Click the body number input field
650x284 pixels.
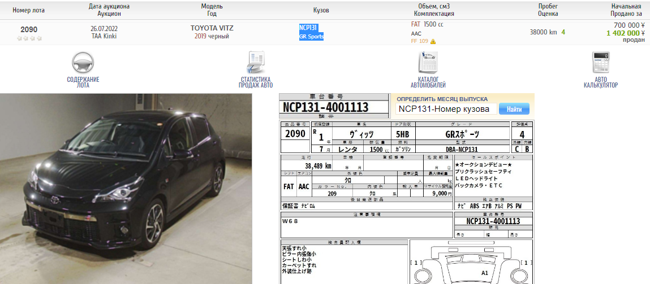(x=446, y=109)
